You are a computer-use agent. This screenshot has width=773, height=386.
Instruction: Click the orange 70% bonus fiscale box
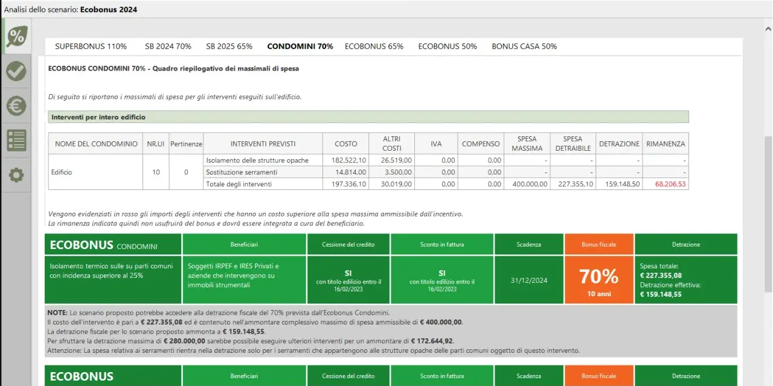point(598,279)
